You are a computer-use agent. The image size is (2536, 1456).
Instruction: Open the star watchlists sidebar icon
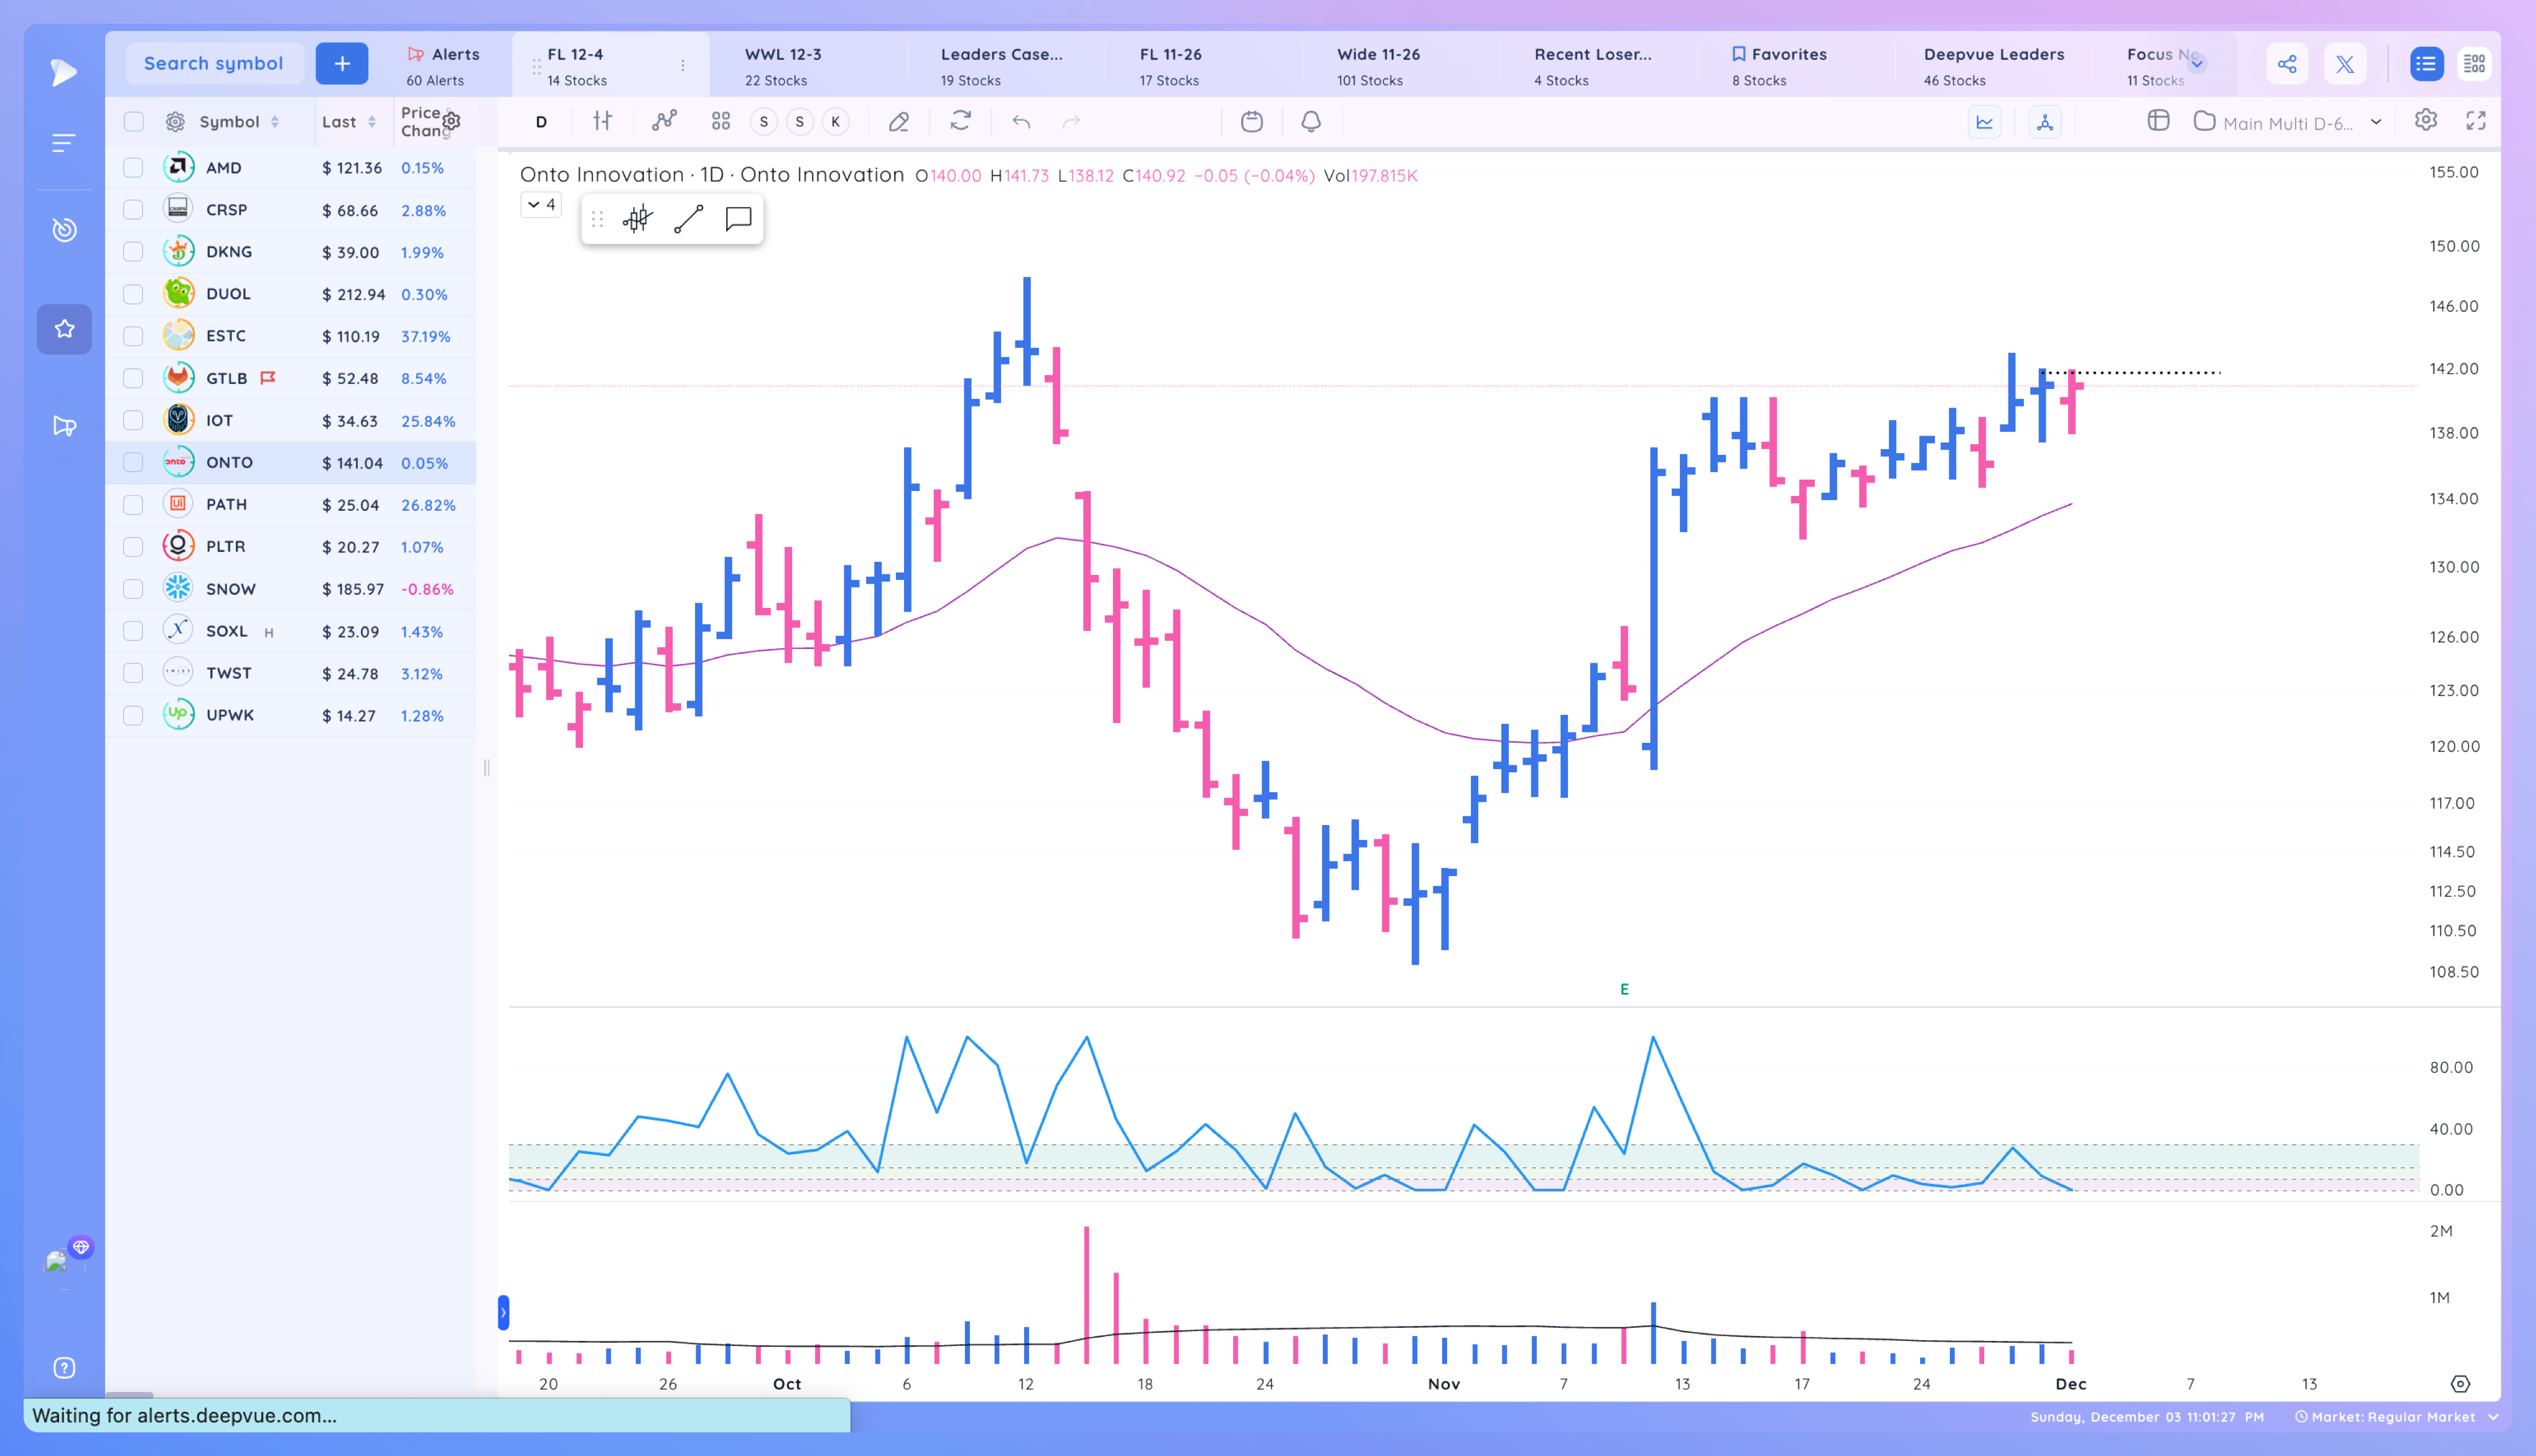point(64,329)
